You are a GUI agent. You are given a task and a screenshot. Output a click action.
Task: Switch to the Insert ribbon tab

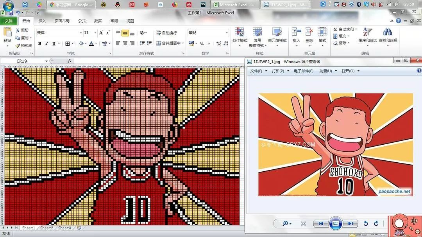point(42,21)
